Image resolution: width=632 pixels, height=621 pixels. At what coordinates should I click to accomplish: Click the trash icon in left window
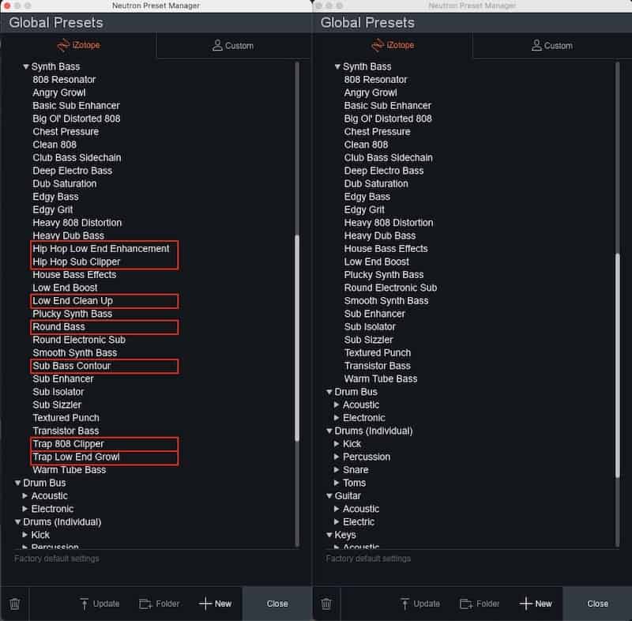[x=15, y=604]
